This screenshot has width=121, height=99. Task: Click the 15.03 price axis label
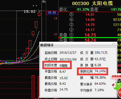click(52, 13)
